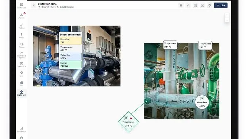This screenshot has height=139, width=247.
Task: Click Parent 2 in the breadcrumb
Action: tap(54, 7)
